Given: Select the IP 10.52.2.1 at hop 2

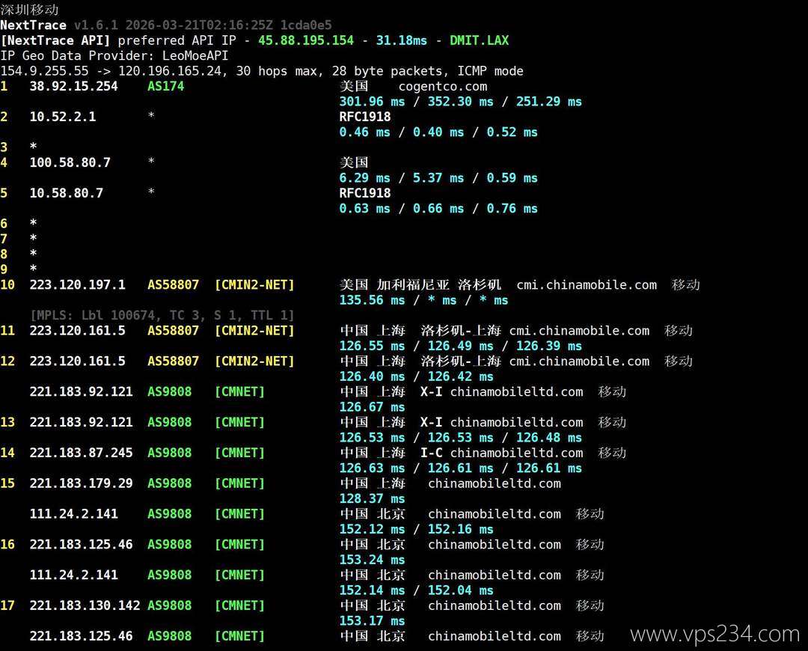Looking at the screenshot, I should coord(62,117).
